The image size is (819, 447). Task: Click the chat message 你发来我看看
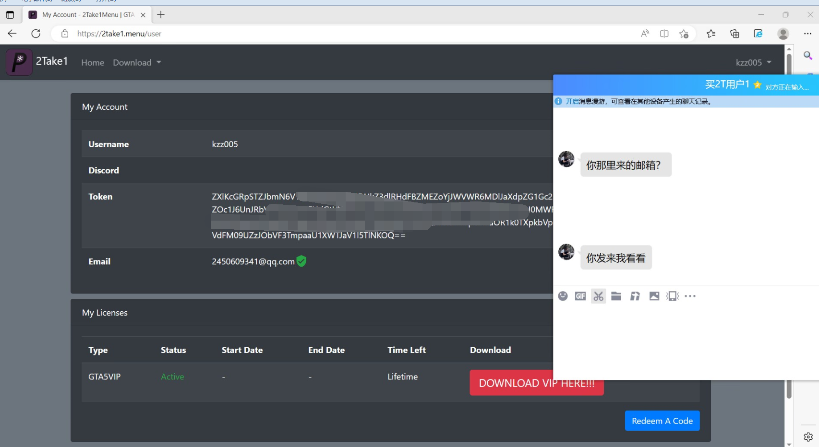point(616,258)
